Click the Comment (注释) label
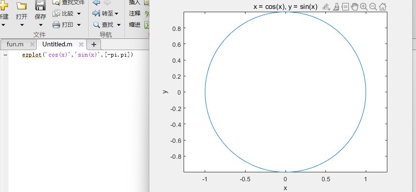 pyautogui.click(x=134, y=13)
